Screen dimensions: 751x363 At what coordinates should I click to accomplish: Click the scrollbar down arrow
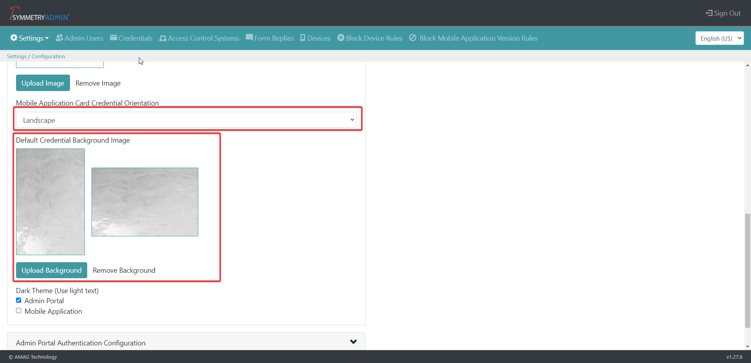[747, 346]
